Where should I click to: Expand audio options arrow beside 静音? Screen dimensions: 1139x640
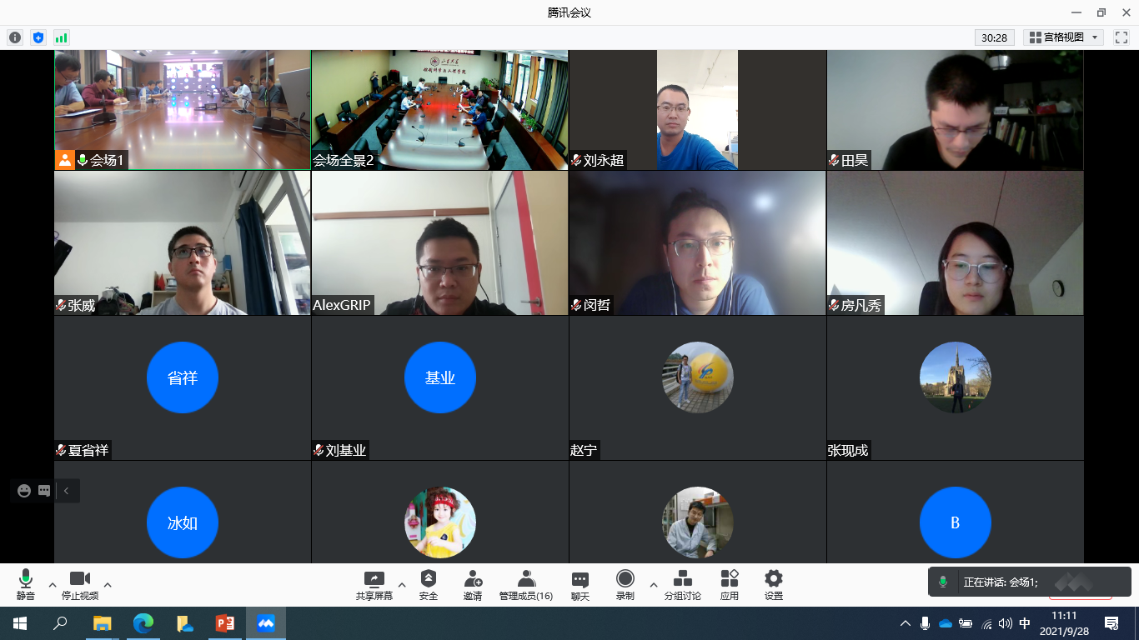(x=53, y=585)
